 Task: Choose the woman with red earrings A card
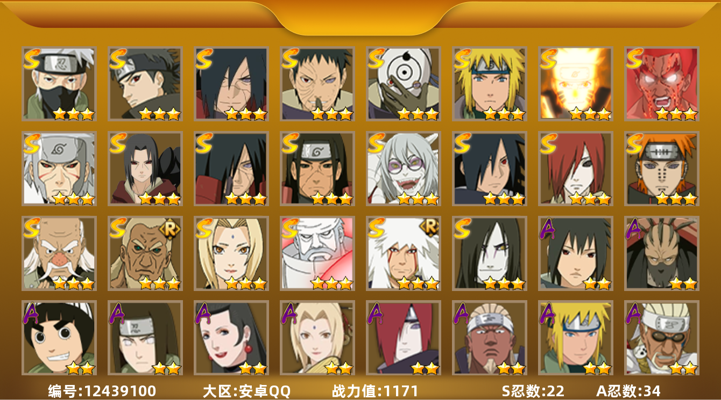coord(231,338)
